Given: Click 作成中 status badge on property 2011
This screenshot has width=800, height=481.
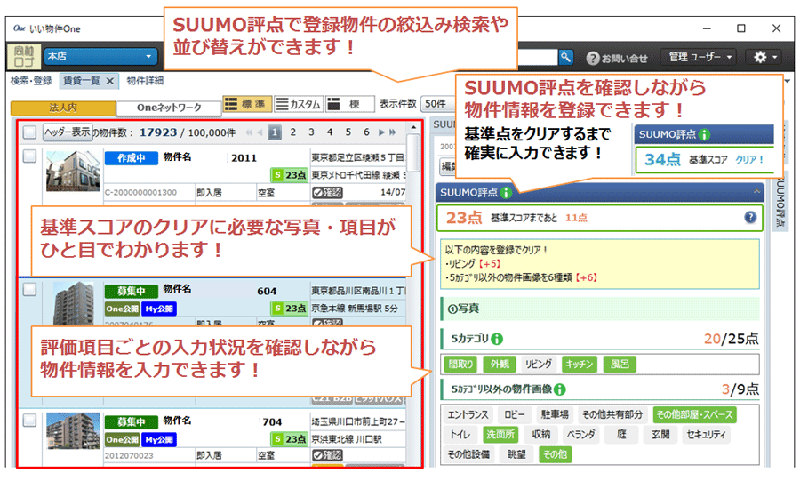Looking at the screenshot, I should coord(132,158).
